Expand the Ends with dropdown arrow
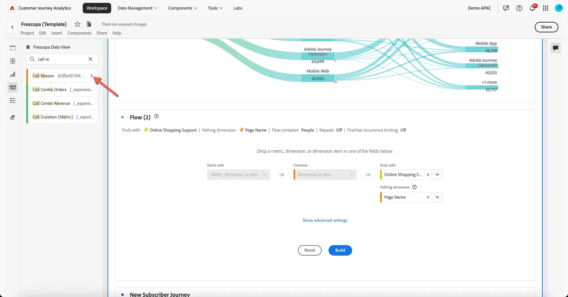Screen dimensions: 568x297 pos(437,175)
